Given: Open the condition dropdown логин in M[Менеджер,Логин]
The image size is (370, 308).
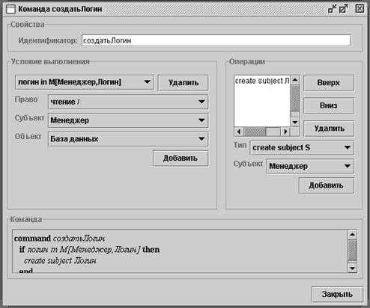Looking at the screenshot, I should pos(85,82).
